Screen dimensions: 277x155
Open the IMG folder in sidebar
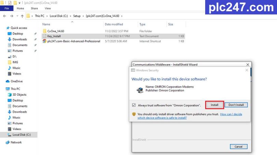coord(15,62)
